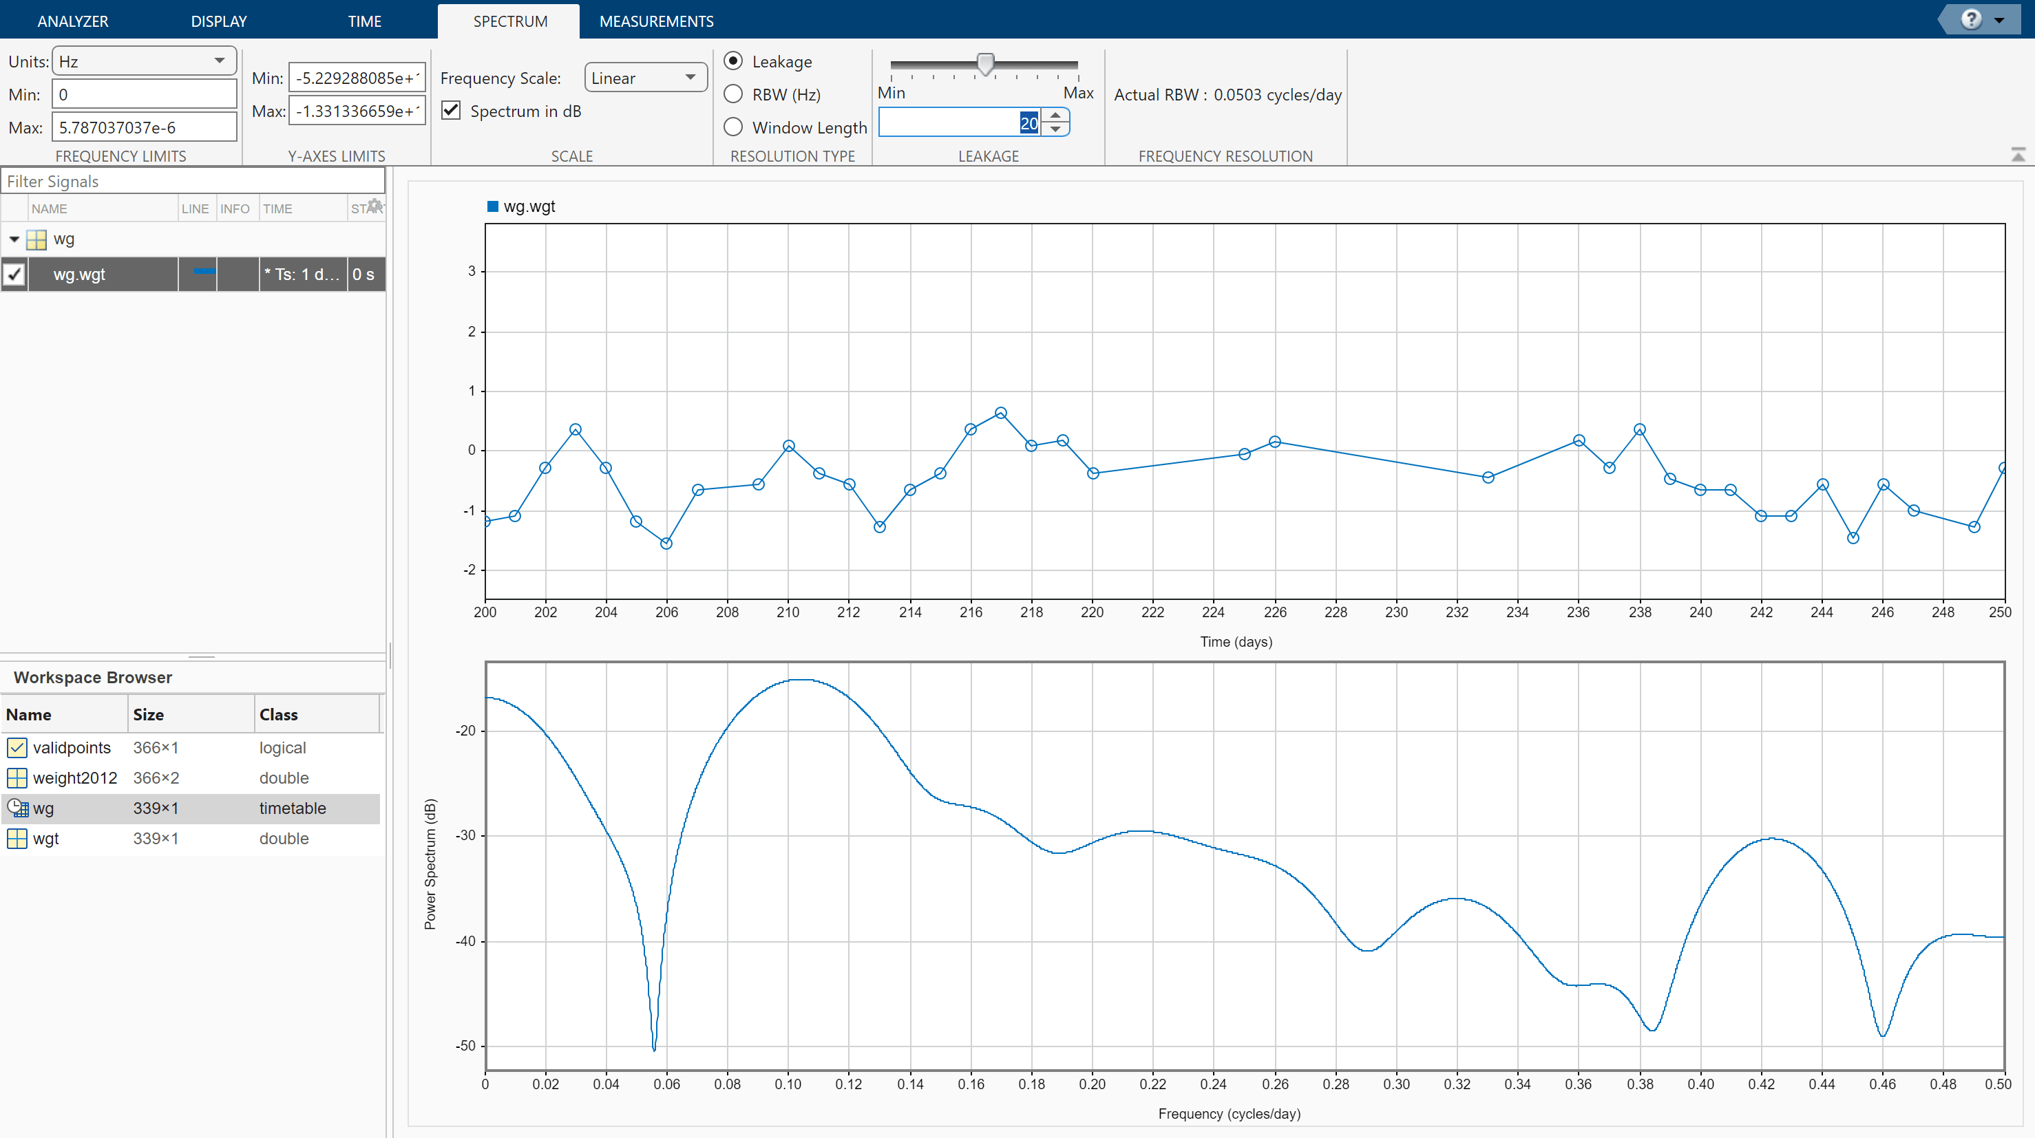Toggle the Spectrum in dB checkbox
The image size is (2035, 1138).
point(451,111)
